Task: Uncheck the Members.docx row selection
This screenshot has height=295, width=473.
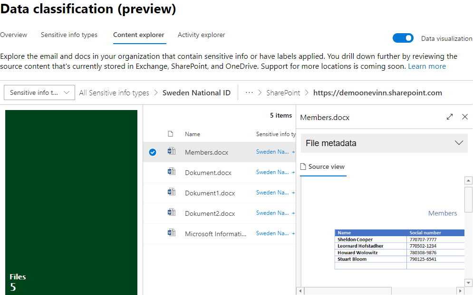Action: (x=153, y=152)
